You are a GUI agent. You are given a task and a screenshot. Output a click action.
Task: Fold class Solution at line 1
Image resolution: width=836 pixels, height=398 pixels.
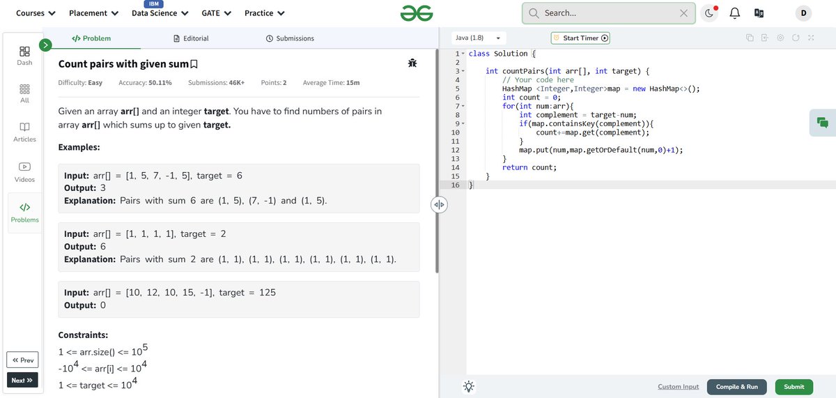click(x=462, y=54)
